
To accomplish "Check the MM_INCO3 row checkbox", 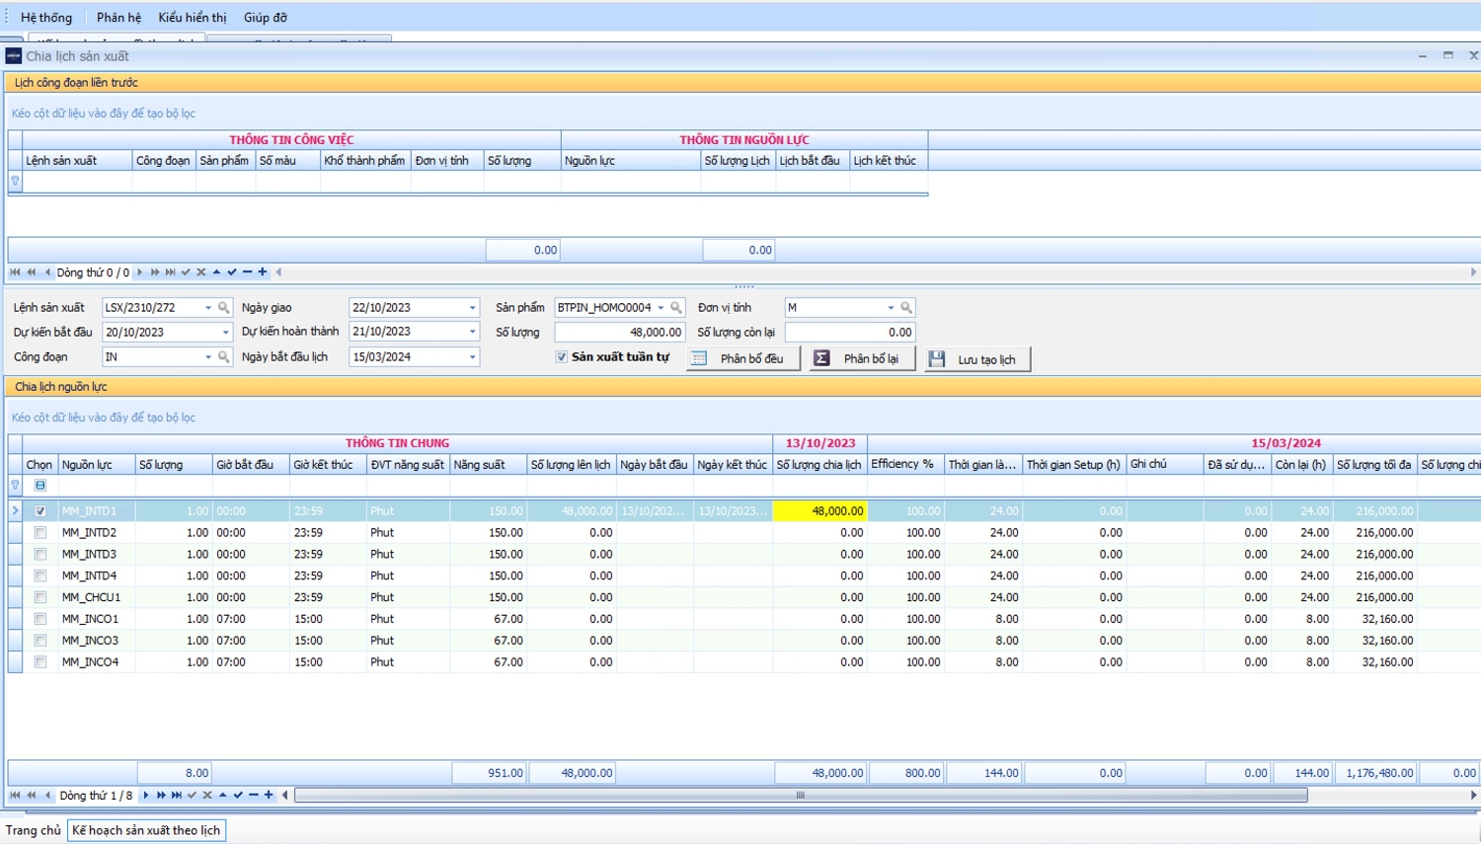I will pyautogui.click(x=40, y=641).
